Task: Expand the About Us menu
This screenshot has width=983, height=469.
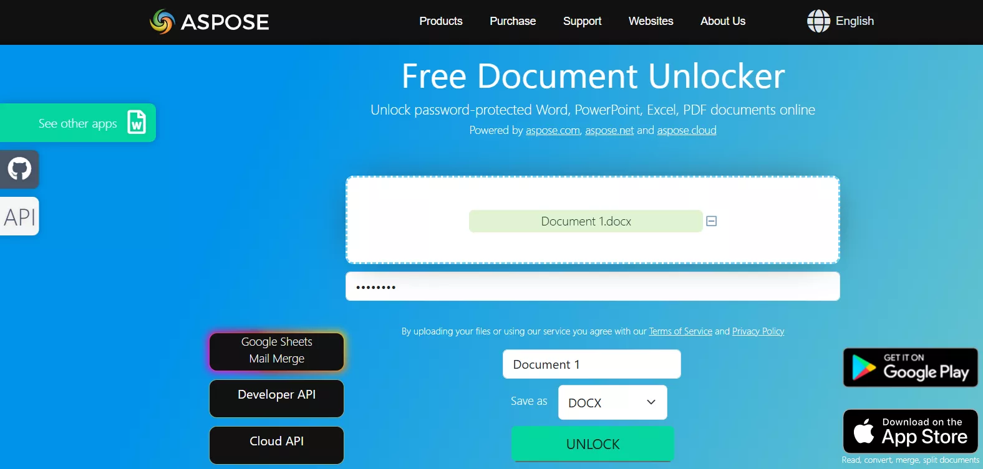Action: (722, 21)
